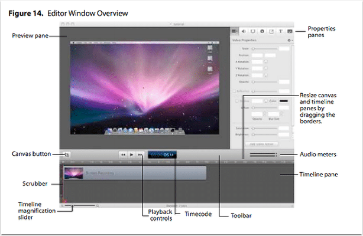Click the desktop preview in canvas
The height and width of the screenshot is (236, 363).
click(x=145, y=88)
